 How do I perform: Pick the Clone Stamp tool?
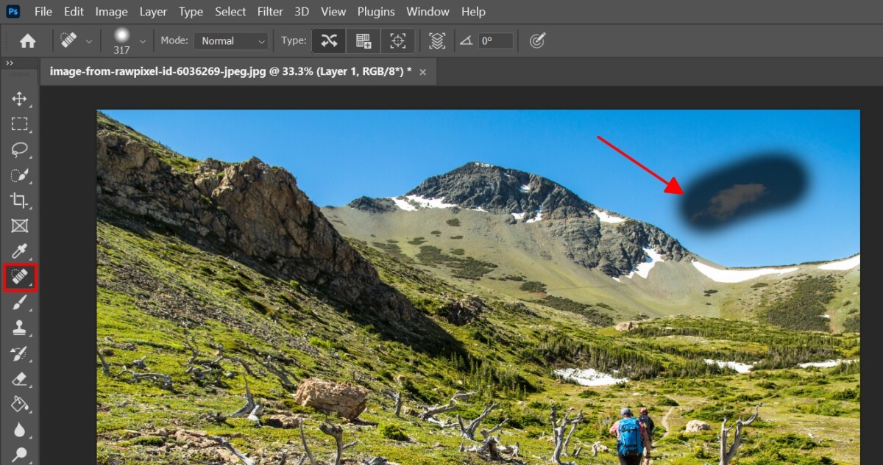click(x=19, y=328)
